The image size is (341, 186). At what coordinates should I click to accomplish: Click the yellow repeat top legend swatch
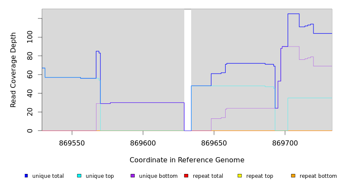(240, 176)
